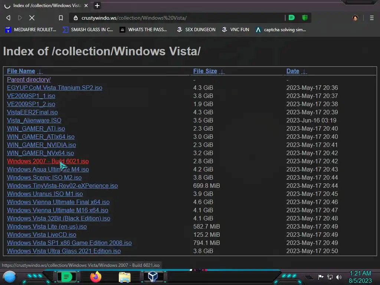Screen dimensions: 380x285
Task: Sort the listing by File Name
Action: tap(21, 71)
